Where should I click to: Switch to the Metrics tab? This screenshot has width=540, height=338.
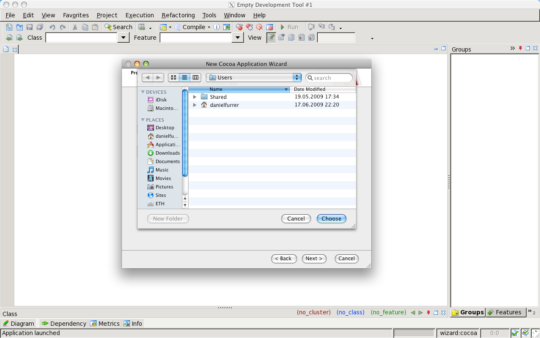point(105,324)
